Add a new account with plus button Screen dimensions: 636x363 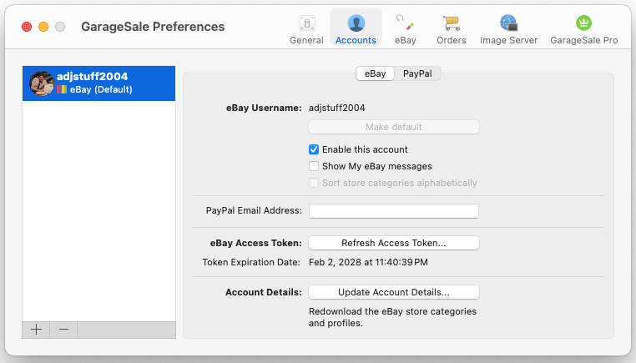click(x=36, y=330)
